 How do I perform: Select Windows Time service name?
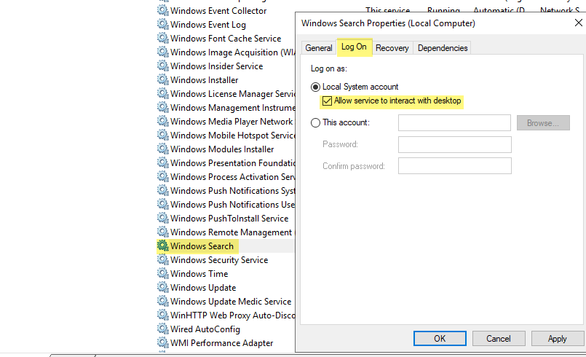click(199, 274)
